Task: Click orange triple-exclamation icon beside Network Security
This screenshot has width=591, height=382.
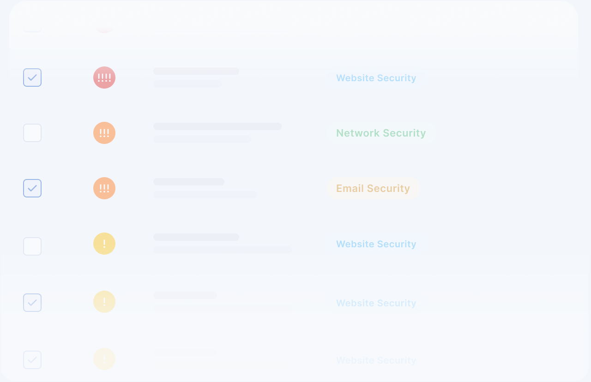Action: click(104, 133)
